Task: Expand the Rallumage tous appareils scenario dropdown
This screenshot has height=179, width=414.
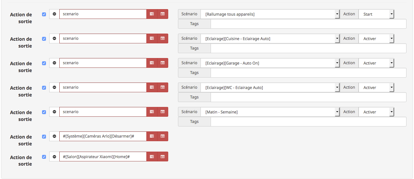Action: pyautogui.click(x=270, y=14)
